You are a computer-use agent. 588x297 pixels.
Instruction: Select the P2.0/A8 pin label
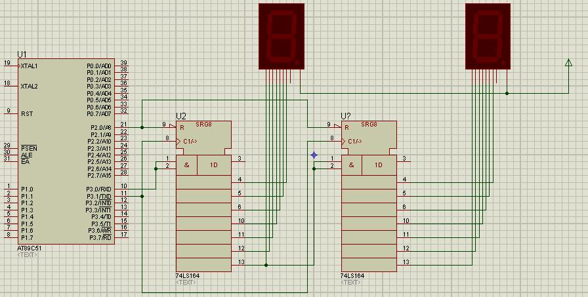click(x=101, y=127)
